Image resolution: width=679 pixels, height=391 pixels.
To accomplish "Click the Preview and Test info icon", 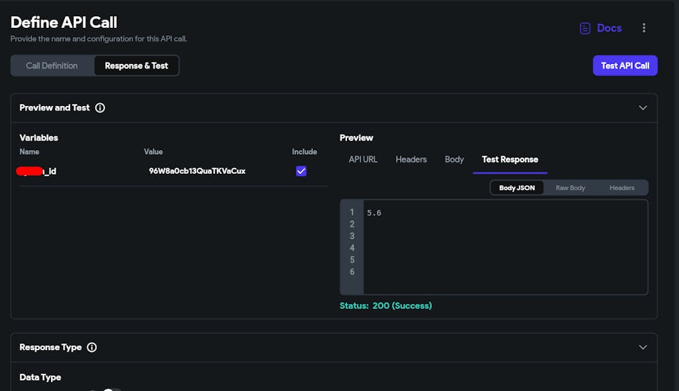I will pyautogui.click(x=100, y=108).
